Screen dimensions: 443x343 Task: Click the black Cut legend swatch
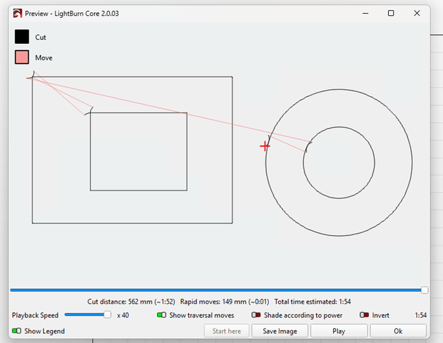pos(22,37)
